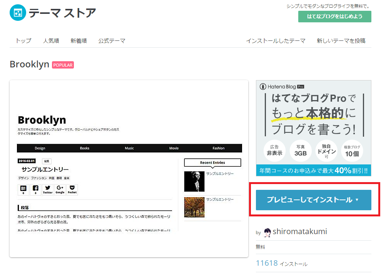This screenshot has width=386, height=273.
Task: Click the 無料 price label
Action: click(261, 247)
